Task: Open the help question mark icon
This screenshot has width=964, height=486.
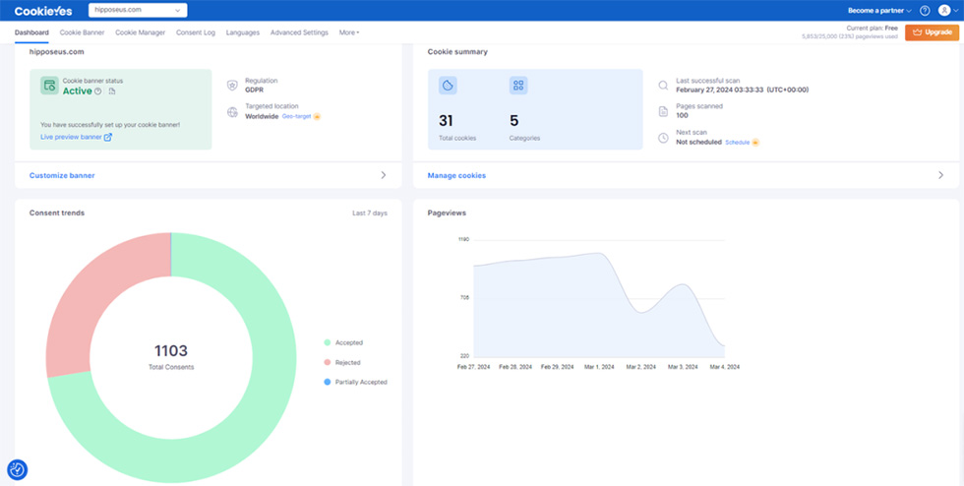Action: [x=925, y=11]
